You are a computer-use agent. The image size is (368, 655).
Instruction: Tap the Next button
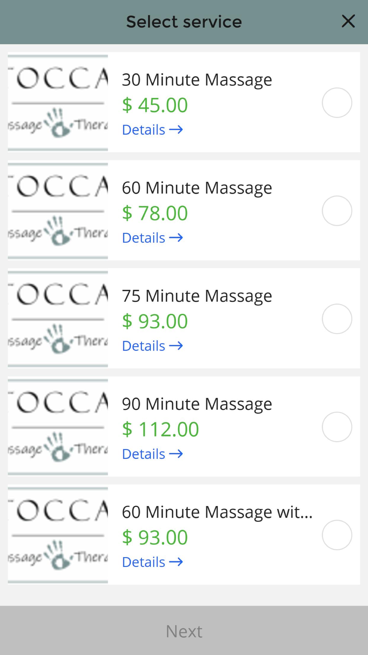[184, 631]
